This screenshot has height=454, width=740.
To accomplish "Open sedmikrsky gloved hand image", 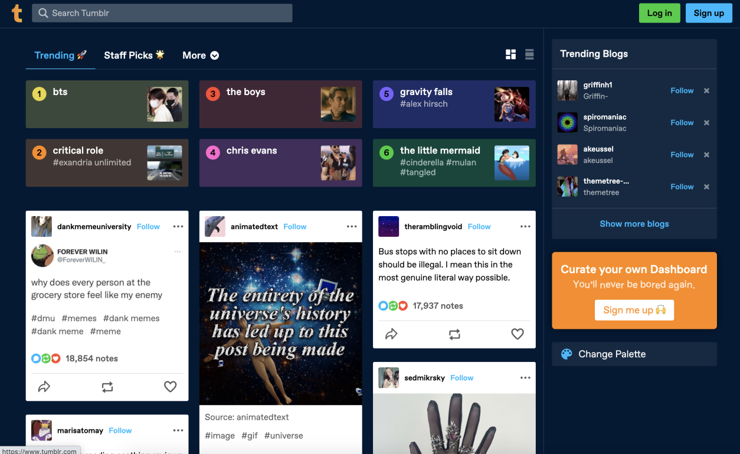I will [454, 423].
